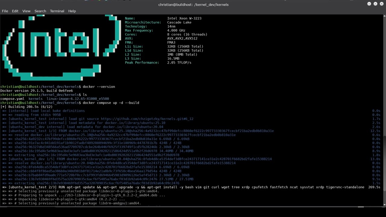The image size is (386, 217).
Task: Click the 'docker --version' command
Action: click(x=99, y=87)
